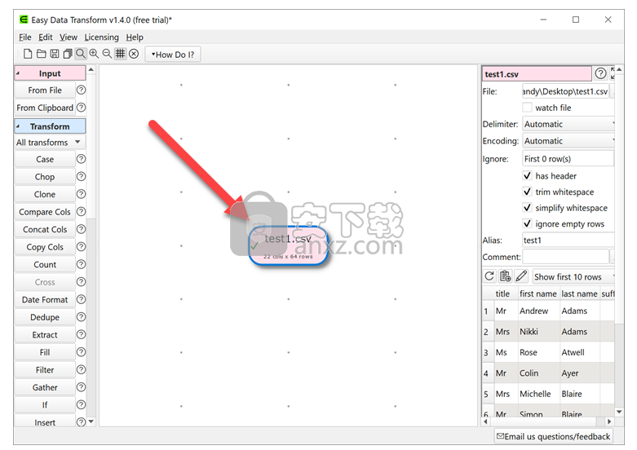This screenshot has height=450, width=637.
Task: Click the pencil edit icon
Action: 521,276
